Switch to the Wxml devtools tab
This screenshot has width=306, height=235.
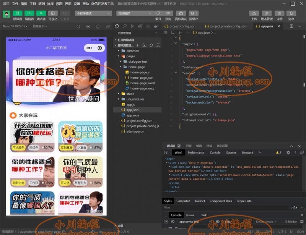(178, 152)
